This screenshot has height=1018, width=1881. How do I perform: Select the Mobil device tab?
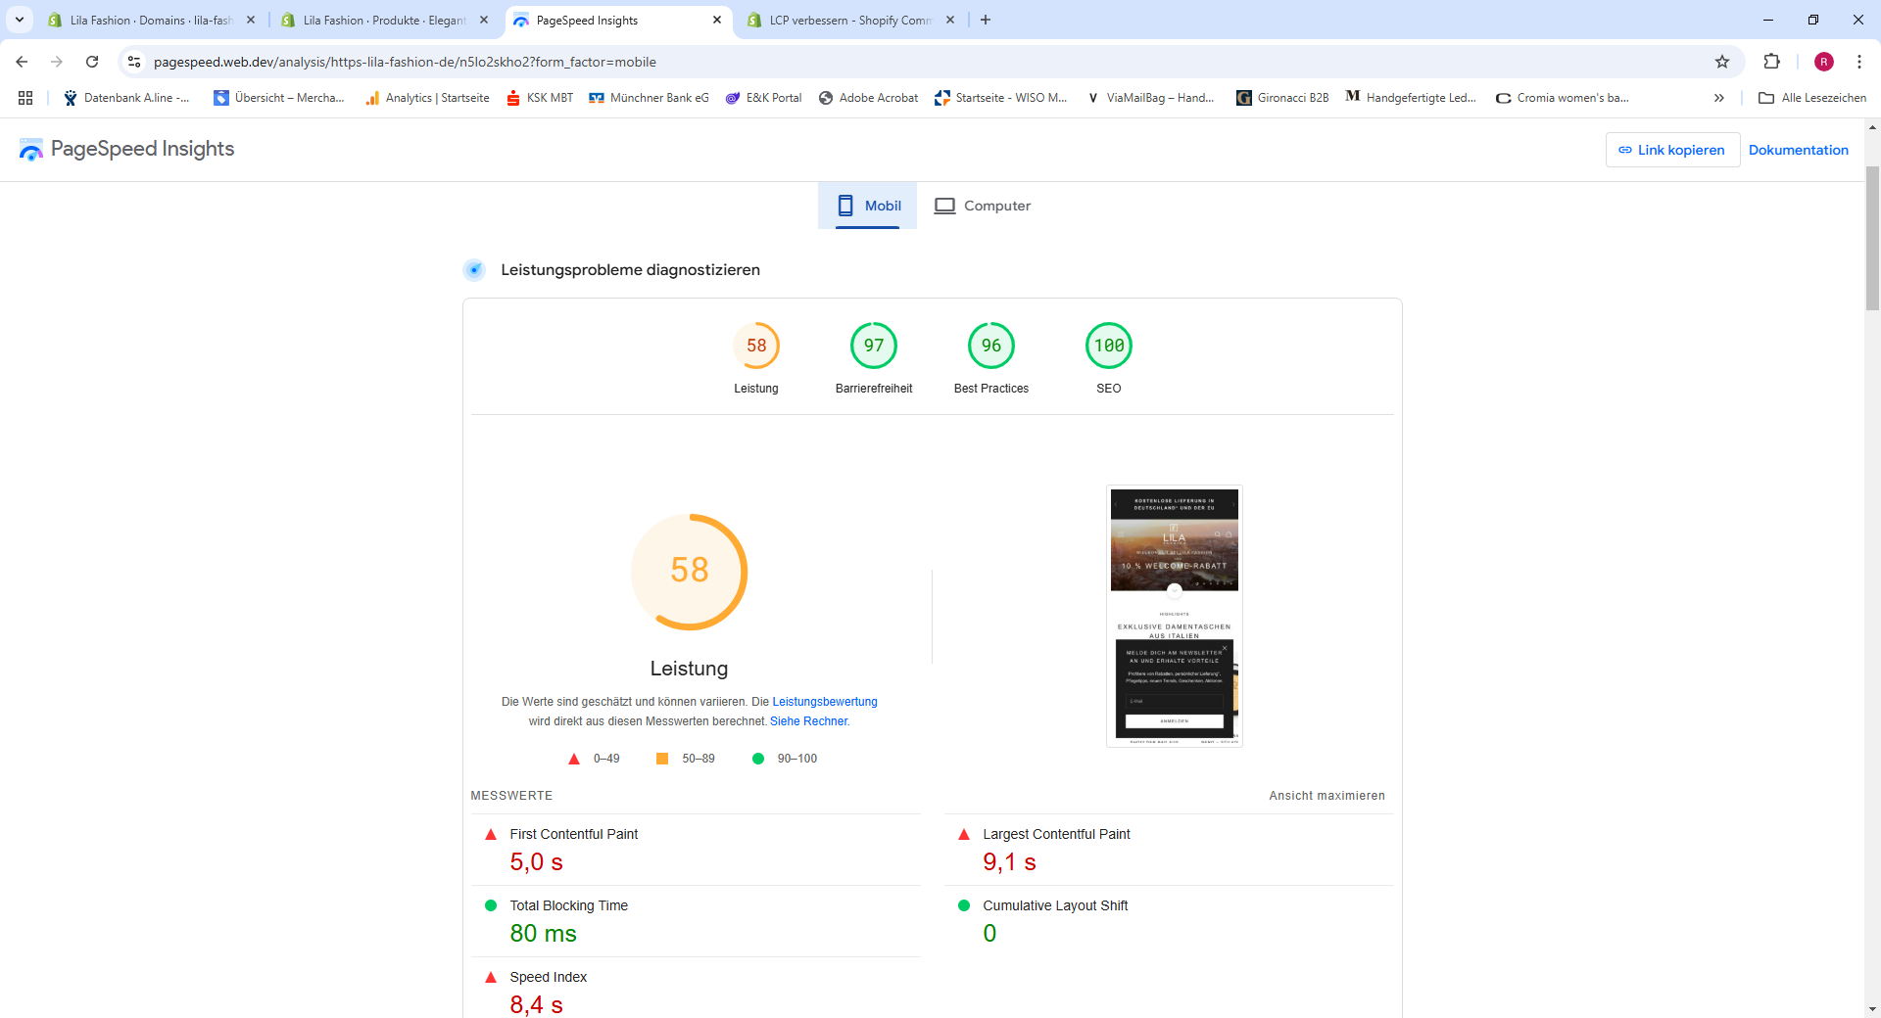868,206
